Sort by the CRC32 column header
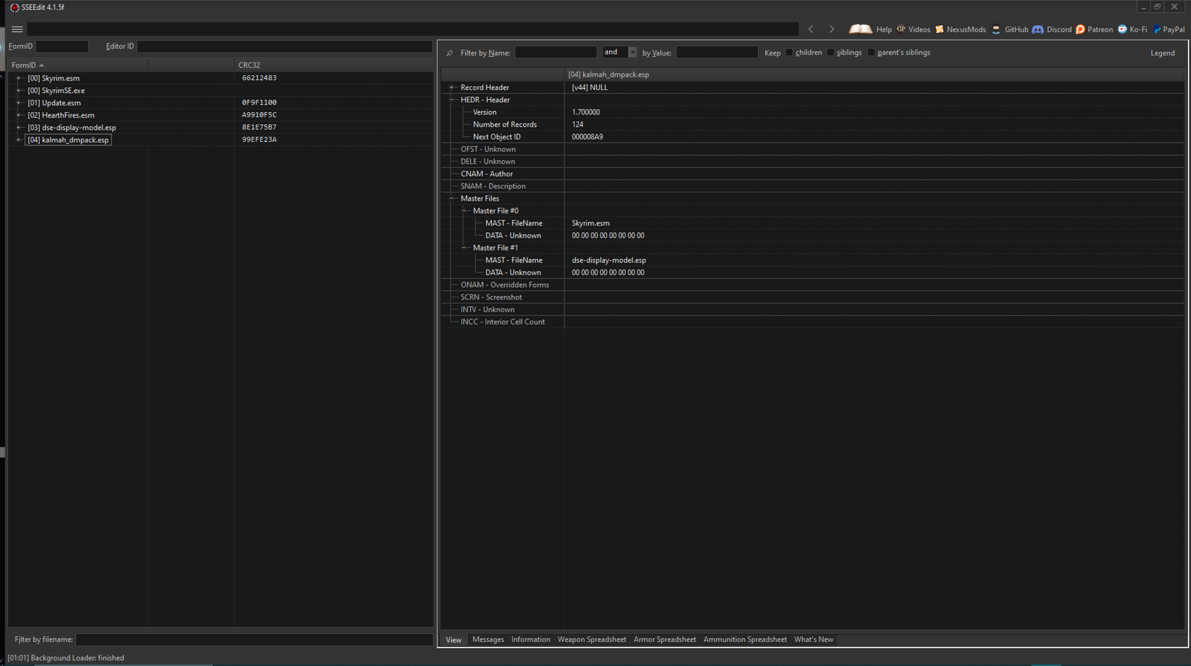Screen dimensions: 1191x666 [334, 65]
